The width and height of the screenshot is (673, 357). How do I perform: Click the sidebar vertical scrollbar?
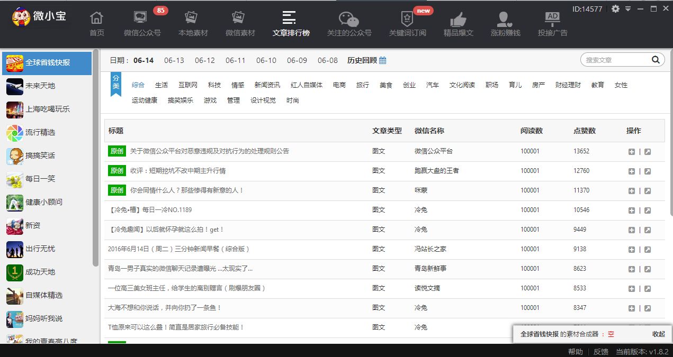pos(96,158)
